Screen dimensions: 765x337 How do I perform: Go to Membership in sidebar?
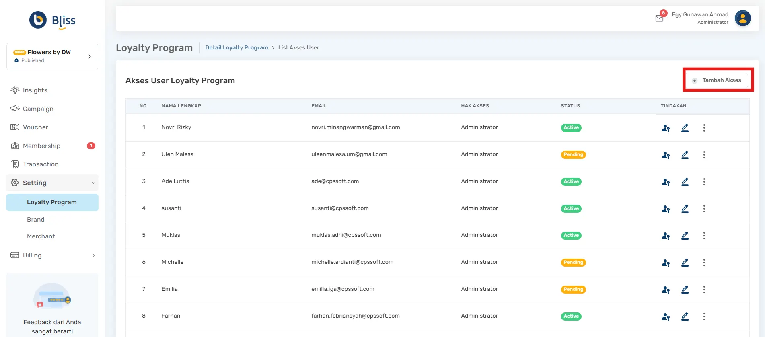pyautogui.click(x=41, y=146)
